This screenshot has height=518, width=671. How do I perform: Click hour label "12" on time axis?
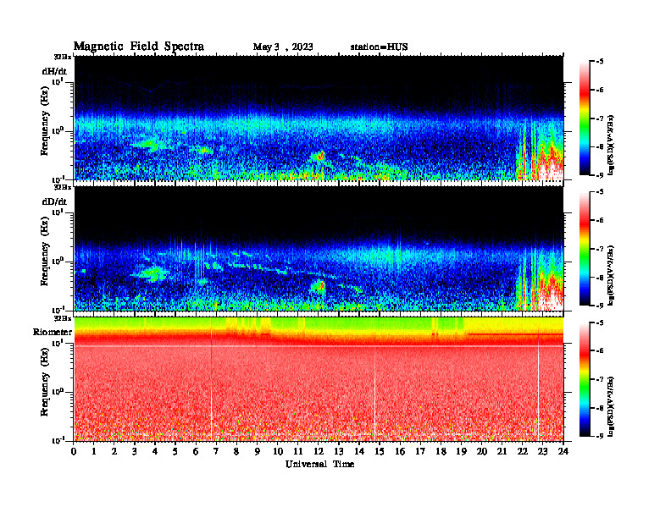coord(319,451)
